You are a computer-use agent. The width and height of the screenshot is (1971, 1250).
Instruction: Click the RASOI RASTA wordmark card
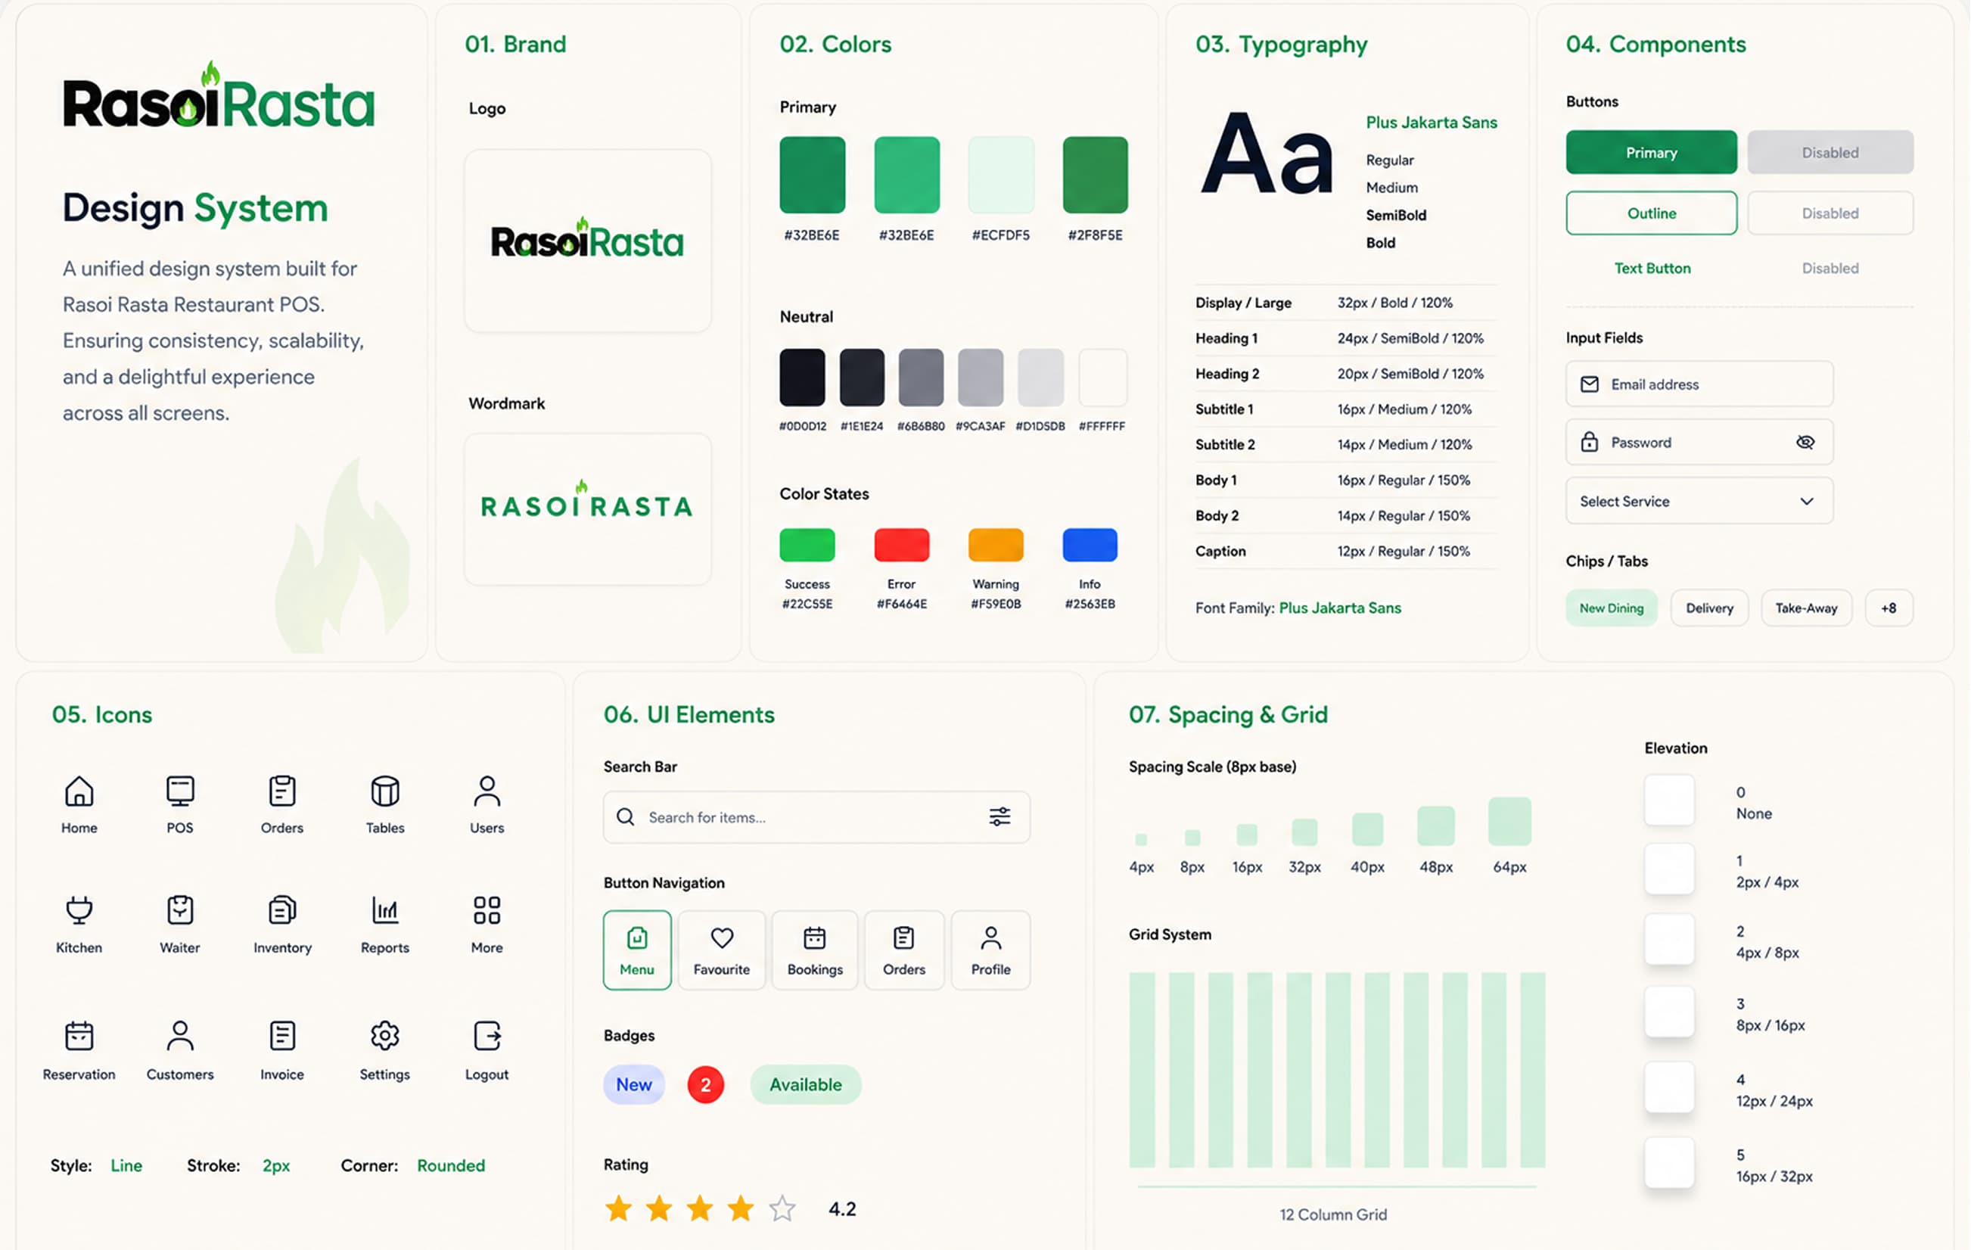click(588, 509)
